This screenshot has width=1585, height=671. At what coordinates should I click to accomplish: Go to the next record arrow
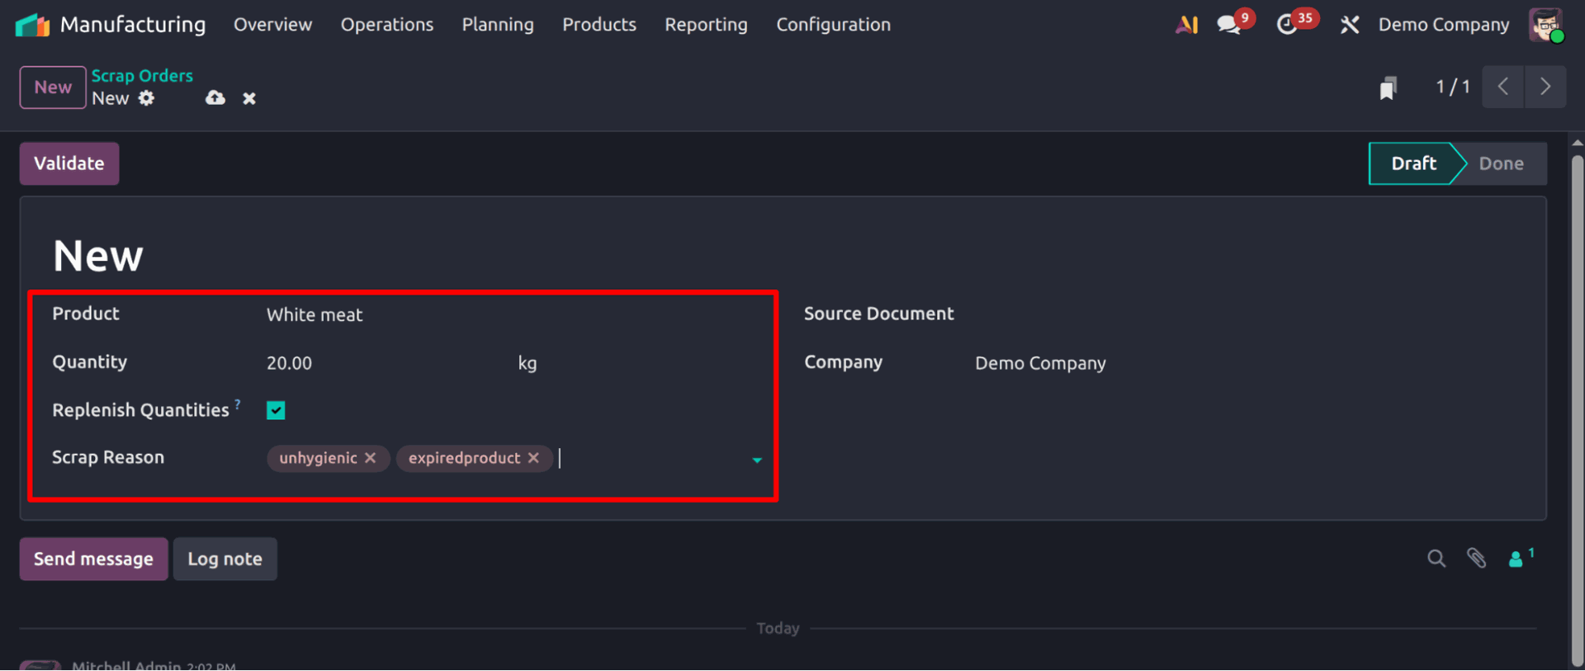pyautogui.click(x=1545, y=87)
